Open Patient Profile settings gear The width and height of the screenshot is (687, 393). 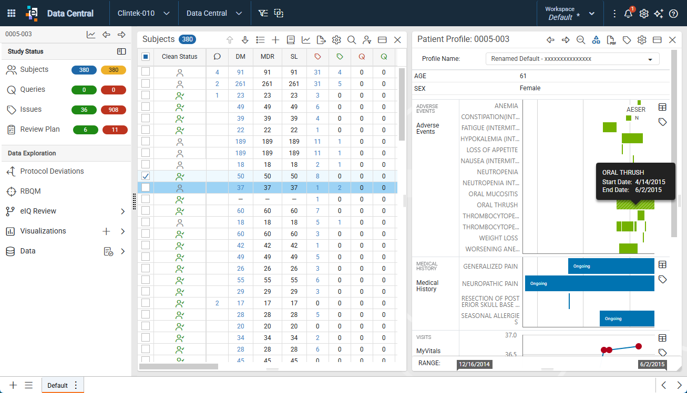[x=642, y=40]
